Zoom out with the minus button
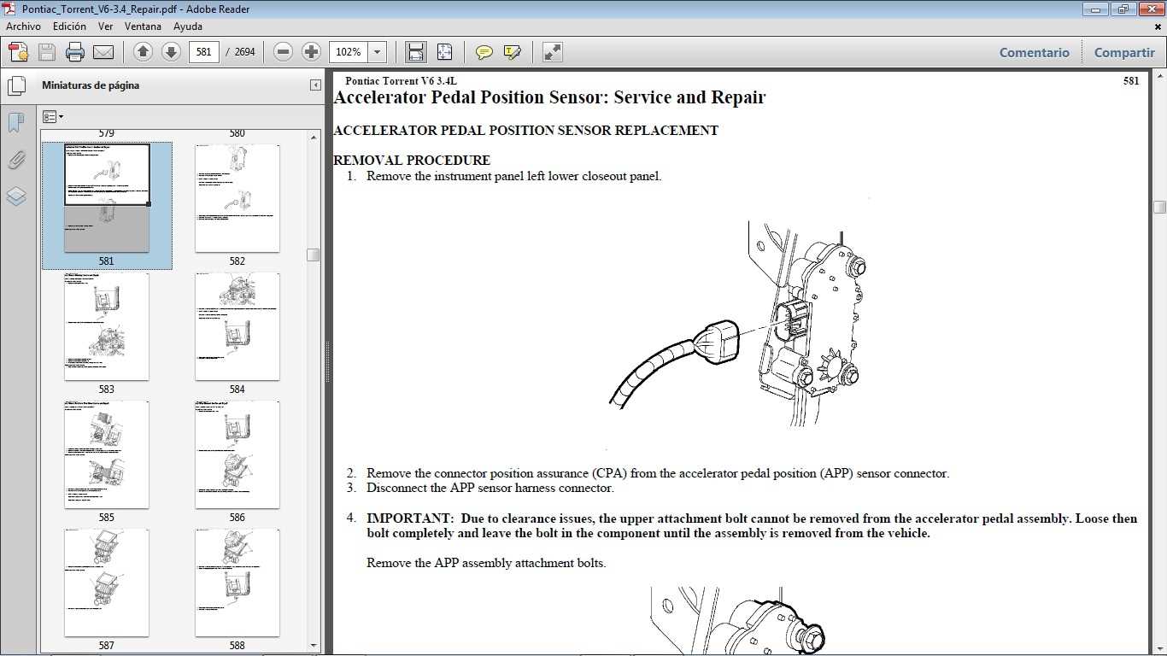 click(284, 52)
